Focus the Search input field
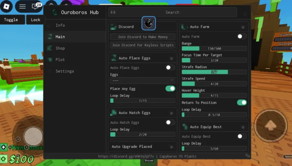The width and height of the screenshot is (292, 166). tap(173, 12)
